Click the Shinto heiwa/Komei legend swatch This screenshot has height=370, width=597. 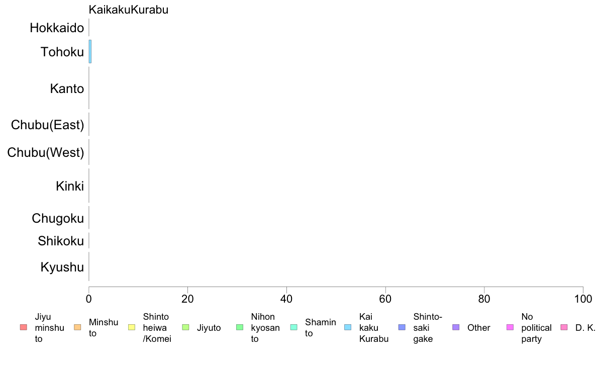[x=132, y=327]
